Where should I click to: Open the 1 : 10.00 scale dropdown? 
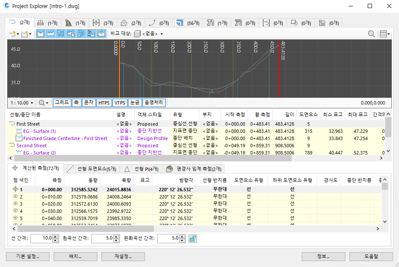(x=22, y=103)
